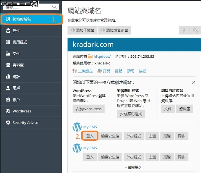Close the create website panel with X
Screen dimensions: 201x173
194,82
